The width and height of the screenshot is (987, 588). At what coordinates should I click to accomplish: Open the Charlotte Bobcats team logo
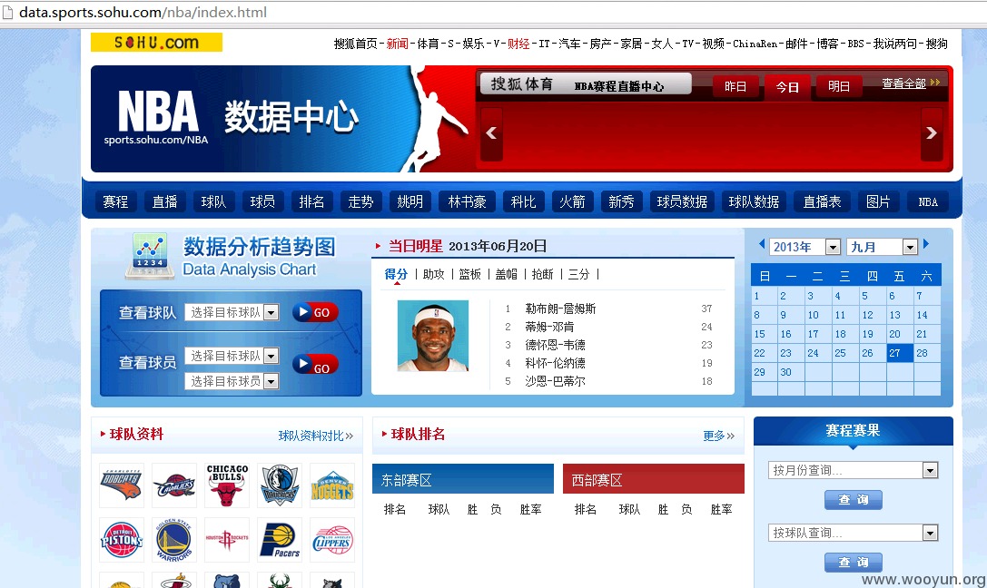tap(122, 485)
